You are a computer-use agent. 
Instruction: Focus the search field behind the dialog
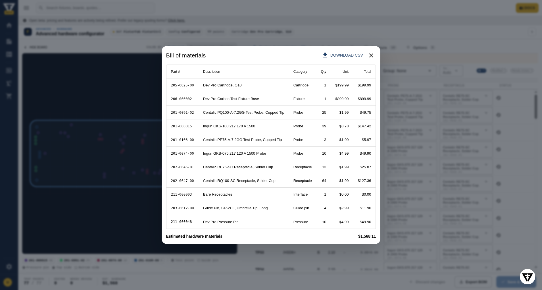[95, 8]
